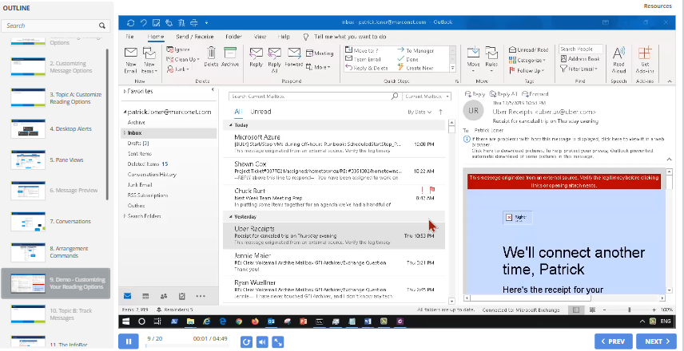Image resolution: width=684 pixels, height=351 pixels.
Task: Click the Reply All ribbon icon
Action: tap(274, 53)
